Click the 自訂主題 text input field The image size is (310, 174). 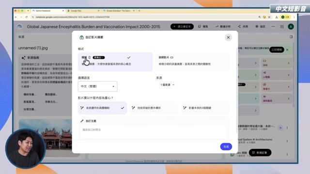coord(154,132)
